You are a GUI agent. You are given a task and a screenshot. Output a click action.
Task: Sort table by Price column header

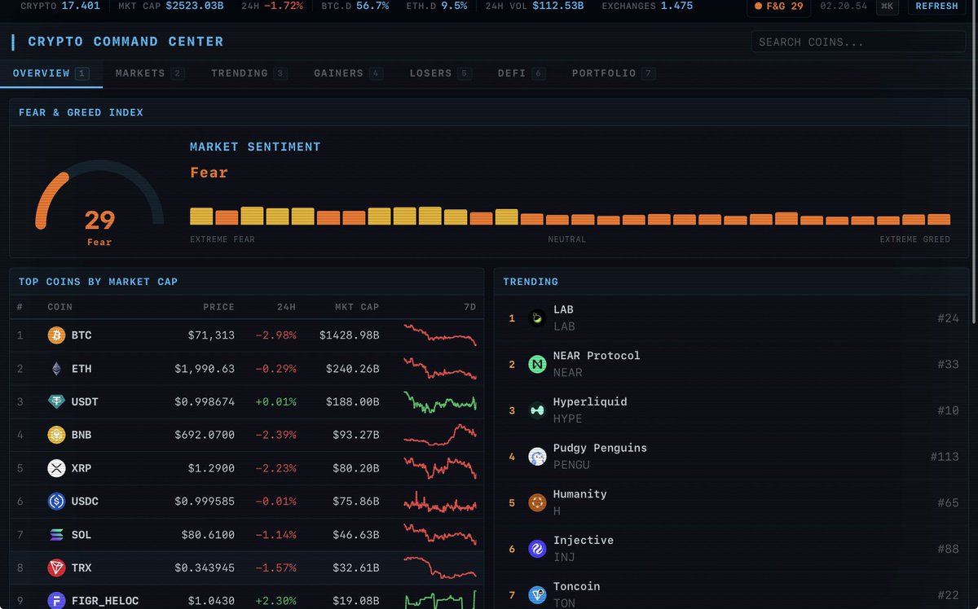[x=218, y=307]
